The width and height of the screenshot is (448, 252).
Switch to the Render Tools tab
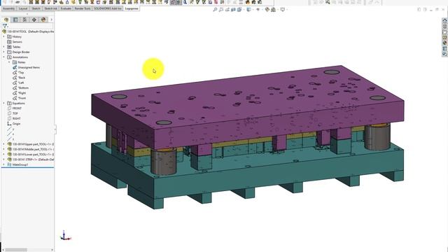pos(83,8)
